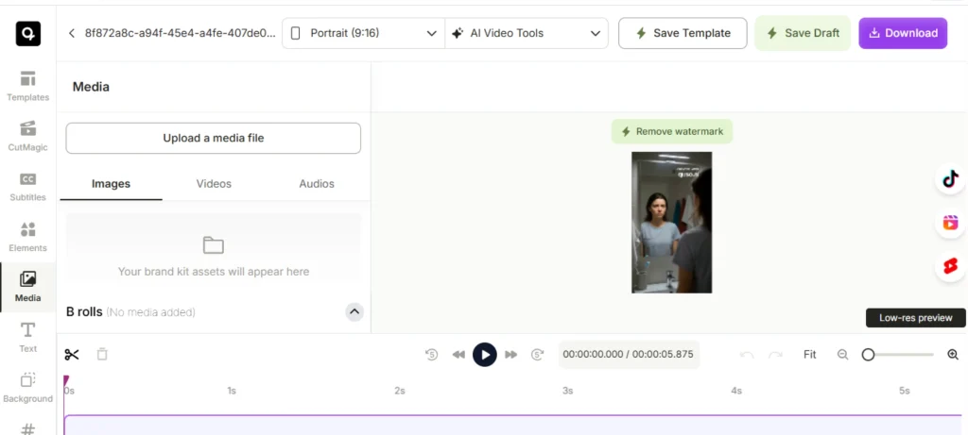Click the trash delete icon

pyautogui.click(x=102, y=355)
